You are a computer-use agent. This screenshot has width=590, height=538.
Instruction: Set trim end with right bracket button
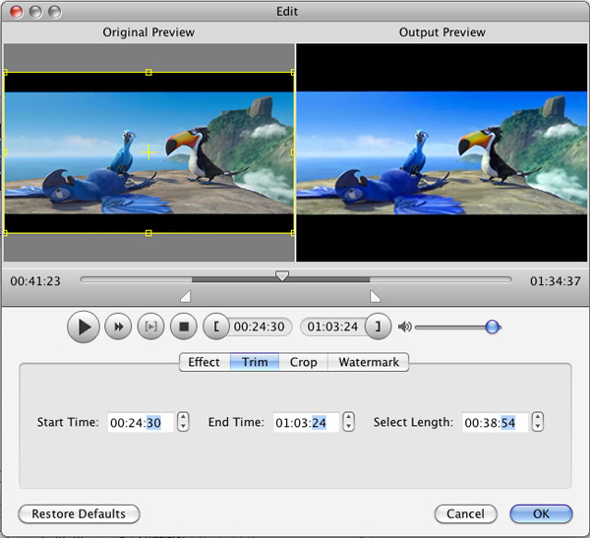pyautogui.click(x=378, y=327)
